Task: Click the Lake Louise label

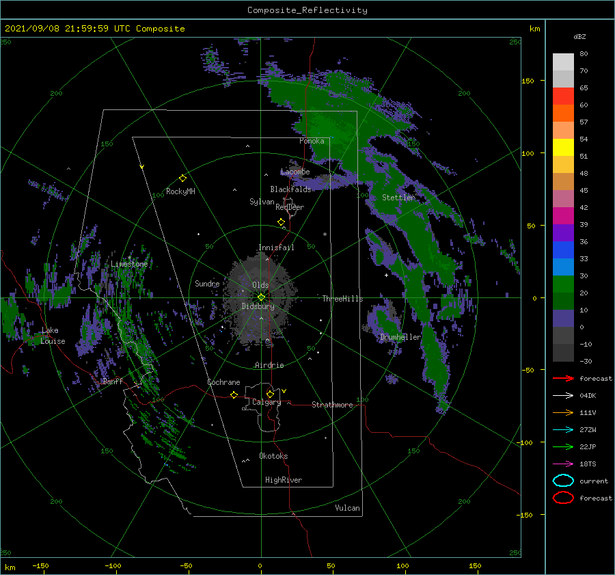Action: point(53,336)
